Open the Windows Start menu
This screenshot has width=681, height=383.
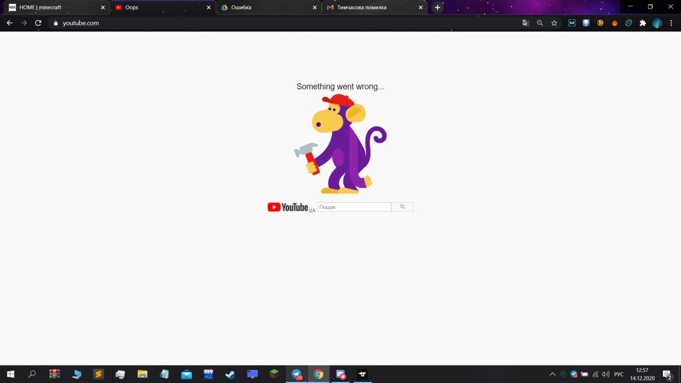point(10,374)
